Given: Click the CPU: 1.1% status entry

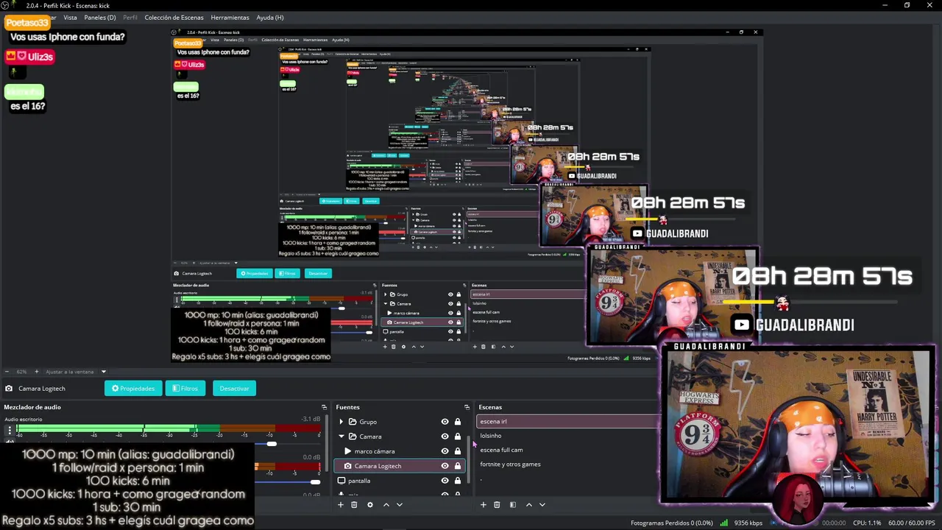Looking at the screenshot, I should (x=867, y=523).
